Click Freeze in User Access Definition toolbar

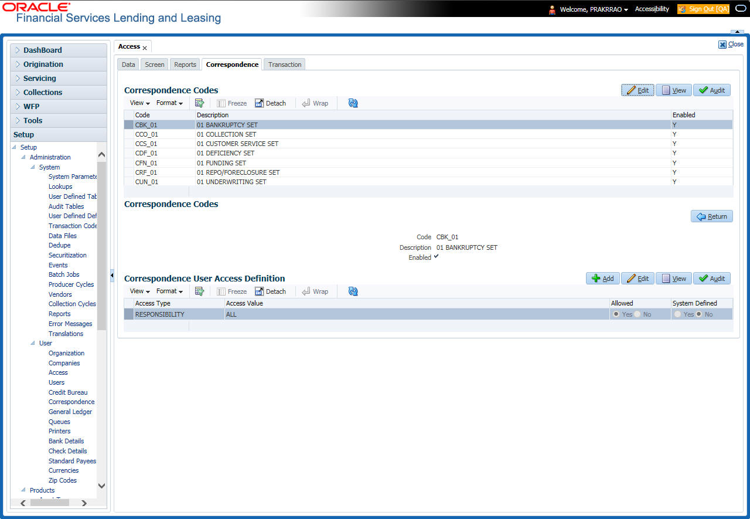pyautogui.click(x=231, y=291)
